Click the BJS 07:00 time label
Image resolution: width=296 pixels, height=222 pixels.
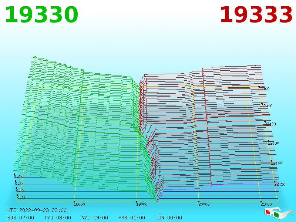pos(21,218)
